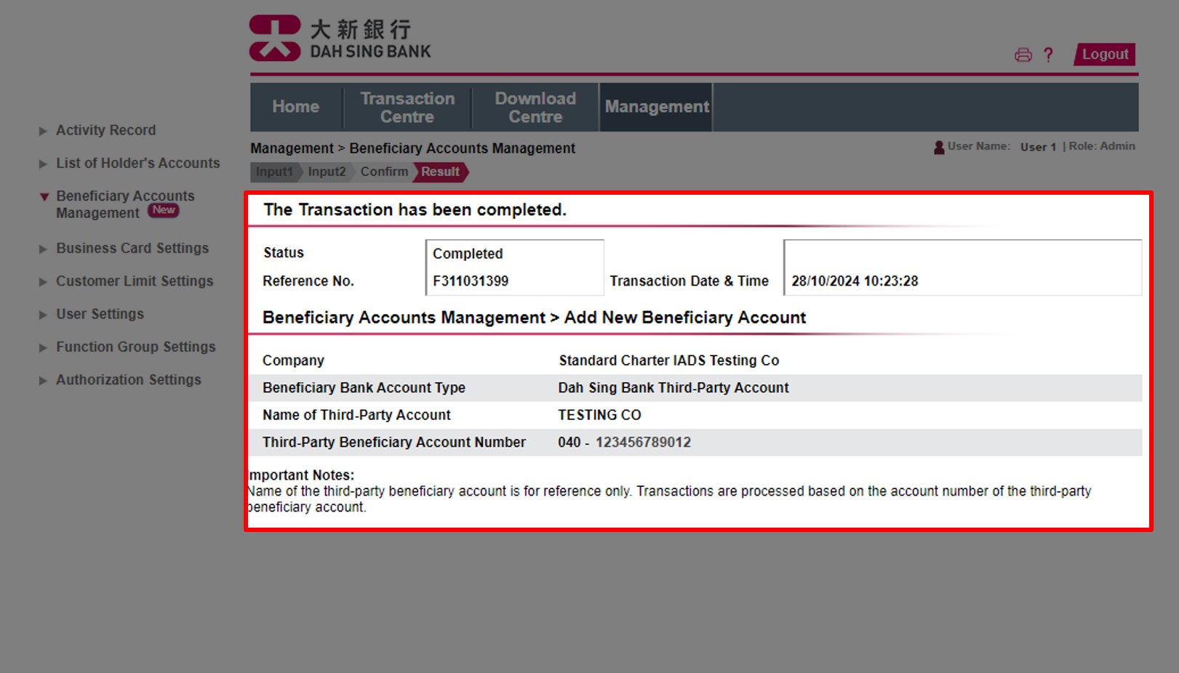Expand Authorization Settings arrow
Viewport: 1179px width, 673px height.
click(x=43, y=381)
